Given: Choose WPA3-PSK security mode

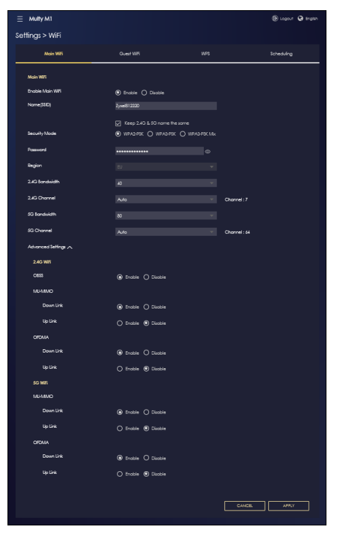Looking at the screenshot, I should tap(150, 134).
